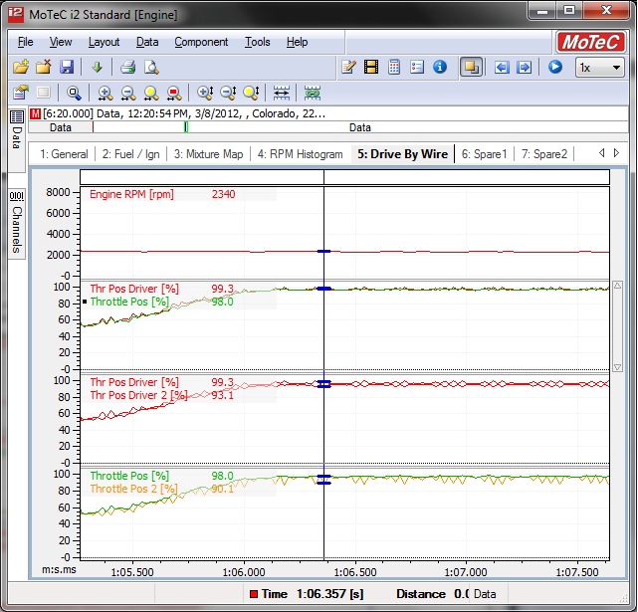
Task: Select the magnifier zoom window icon
Action: tap(74, 94)
